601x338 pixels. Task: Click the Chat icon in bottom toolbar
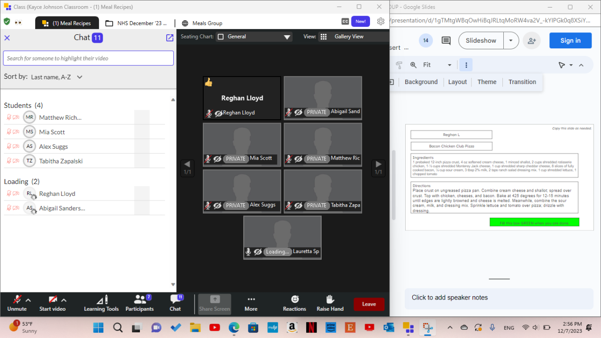point(175,303)
